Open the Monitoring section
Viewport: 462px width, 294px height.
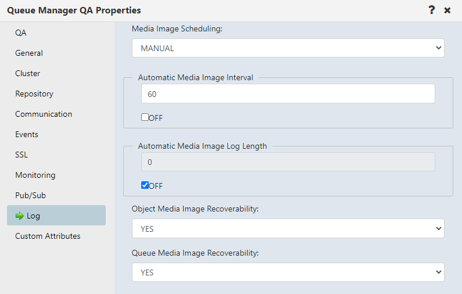click(x=35, y=175)
